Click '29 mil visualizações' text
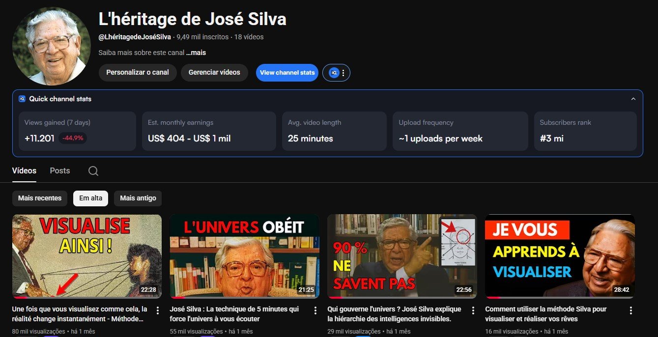The height and width of the screenshot is (337, 658). tap(354, 332)
